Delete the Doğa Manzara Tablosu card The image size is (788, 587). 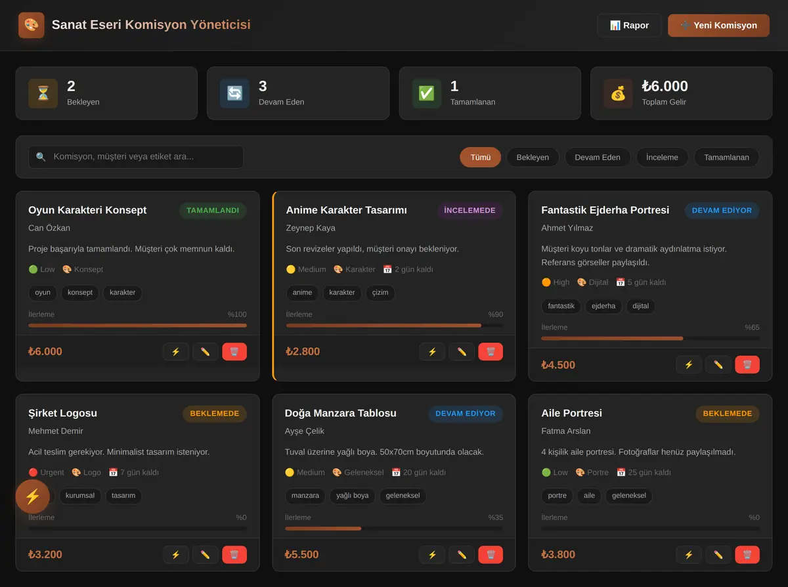click(x=491, y=554)
